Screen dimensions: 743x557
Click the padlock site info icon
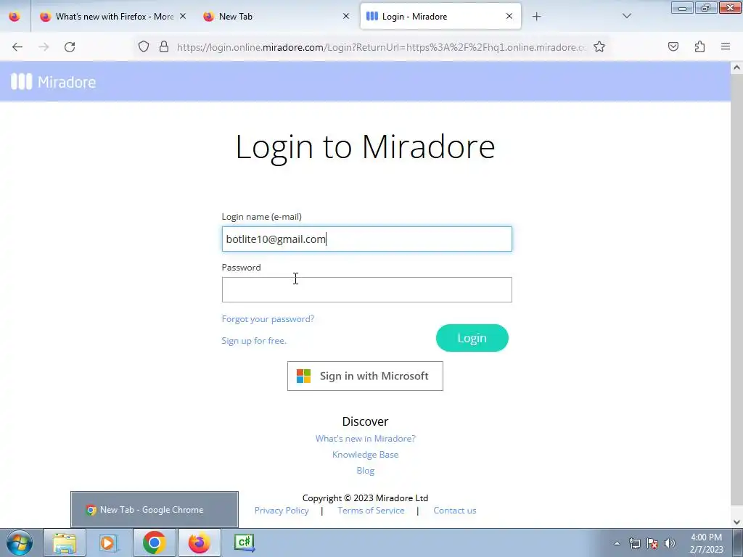pyautogui.click(x=164, y=46)
